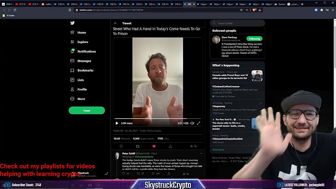The height and width of the screenshot is (189, 336).
Task: Click the page vertical scrollbar
Action: [x=335, y=99]
